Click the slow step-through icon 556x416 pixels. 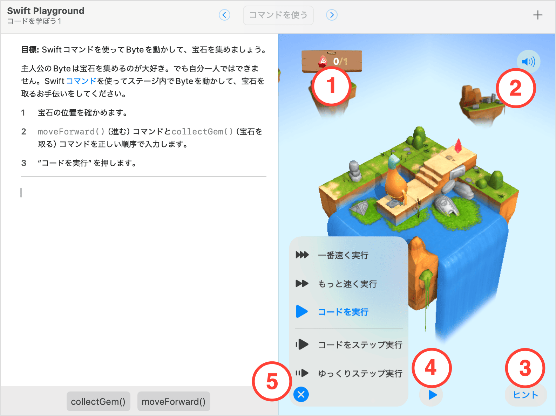[x=302, y=373]
